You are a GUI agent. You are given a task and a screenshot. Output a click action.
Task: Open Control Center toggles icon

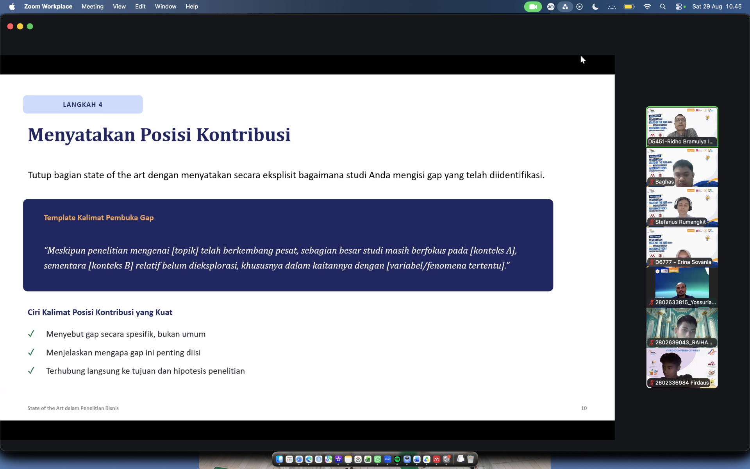coord(679,7)
